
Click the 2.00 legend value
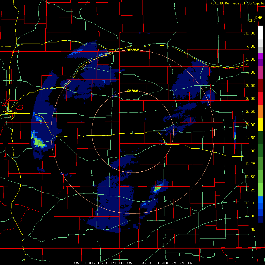click(251, 125)
